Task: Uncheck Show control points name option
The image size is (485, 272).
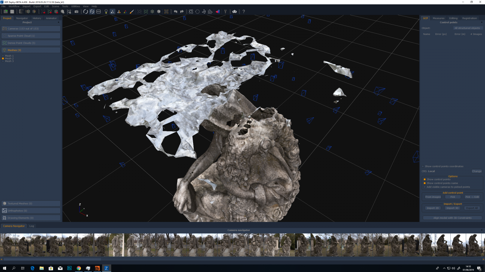Action: click(424, 183)
